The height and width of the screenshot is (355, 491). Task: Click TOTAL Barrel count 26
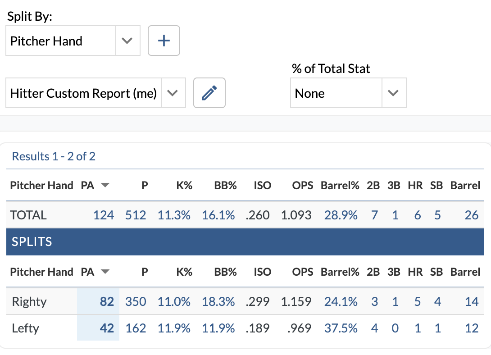[471, 215]
